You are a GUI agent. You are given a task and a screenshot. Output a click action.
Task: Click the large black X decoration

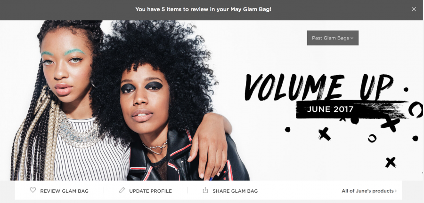click(x=390, y=123)
